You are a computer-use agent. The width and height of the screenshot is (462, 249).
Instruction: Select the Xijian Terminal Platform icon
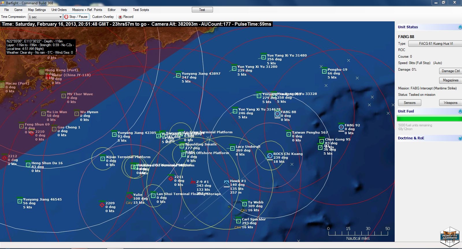pos(103,159)
